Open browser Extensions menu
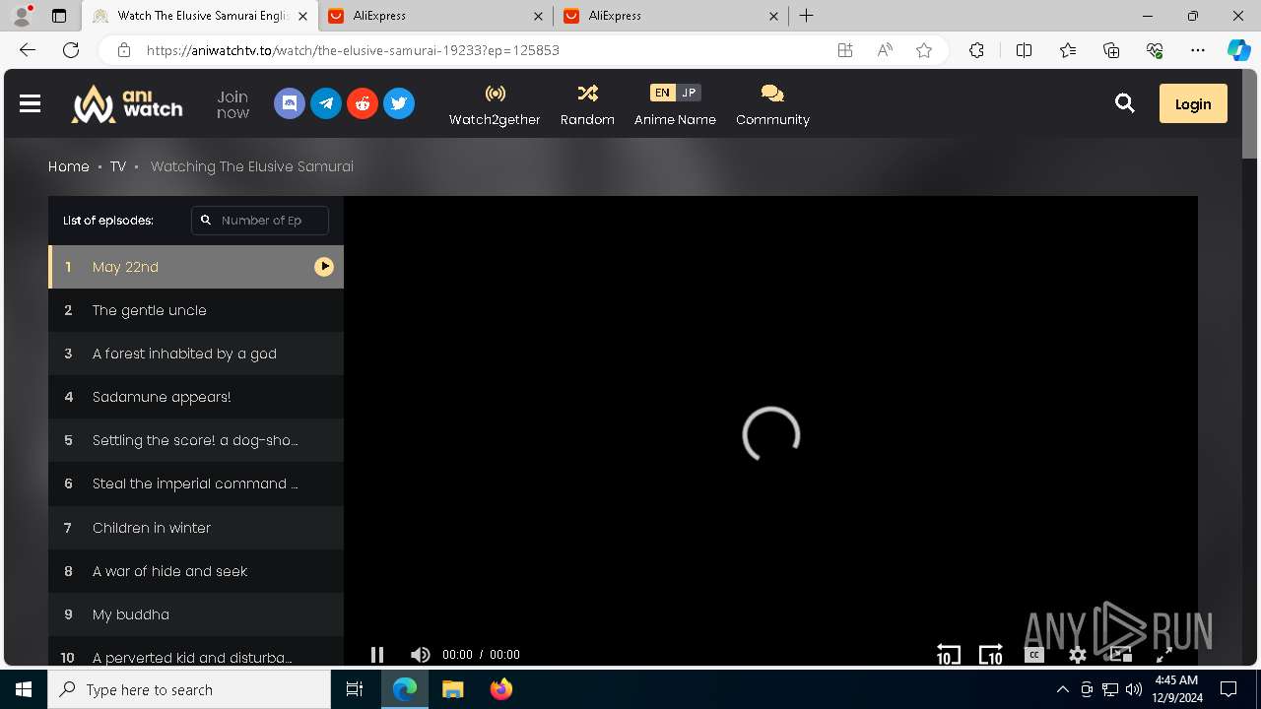Image resolution: width=1261 pixels, height=709 pixels. (x=976, y=50)
